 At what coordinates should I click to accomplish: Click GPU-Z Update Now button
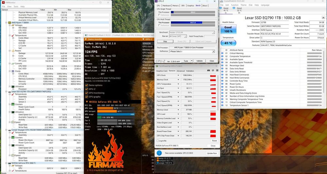(212, 153)
